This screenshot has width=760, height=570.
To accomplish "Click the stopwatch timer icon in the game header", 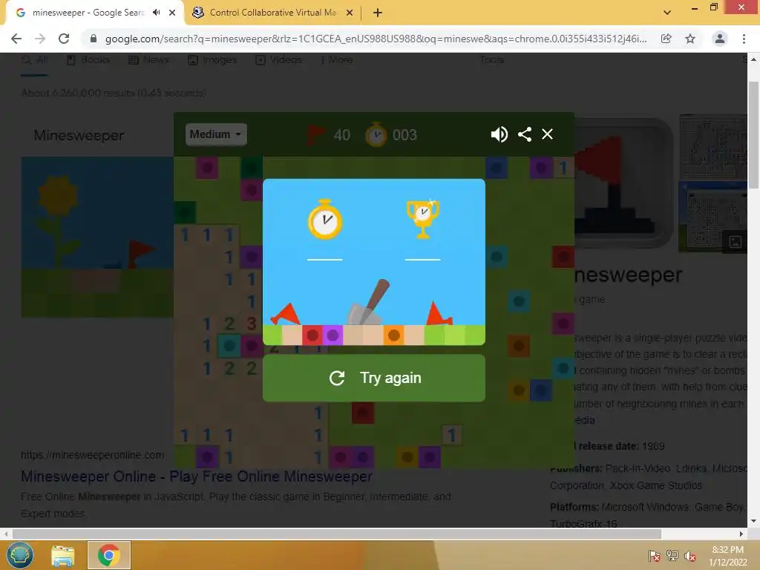I will (376, 135).
